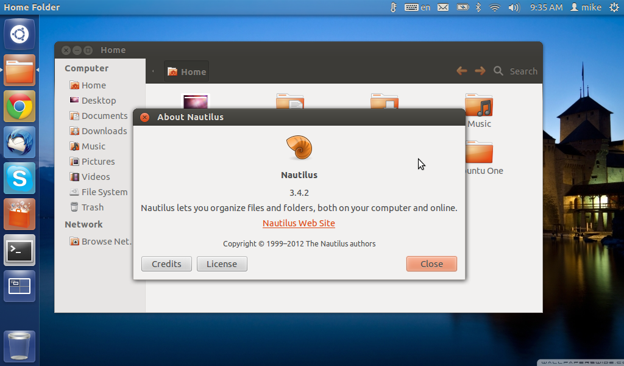Click the Ubuntu Dash home button

coord(19,34)
